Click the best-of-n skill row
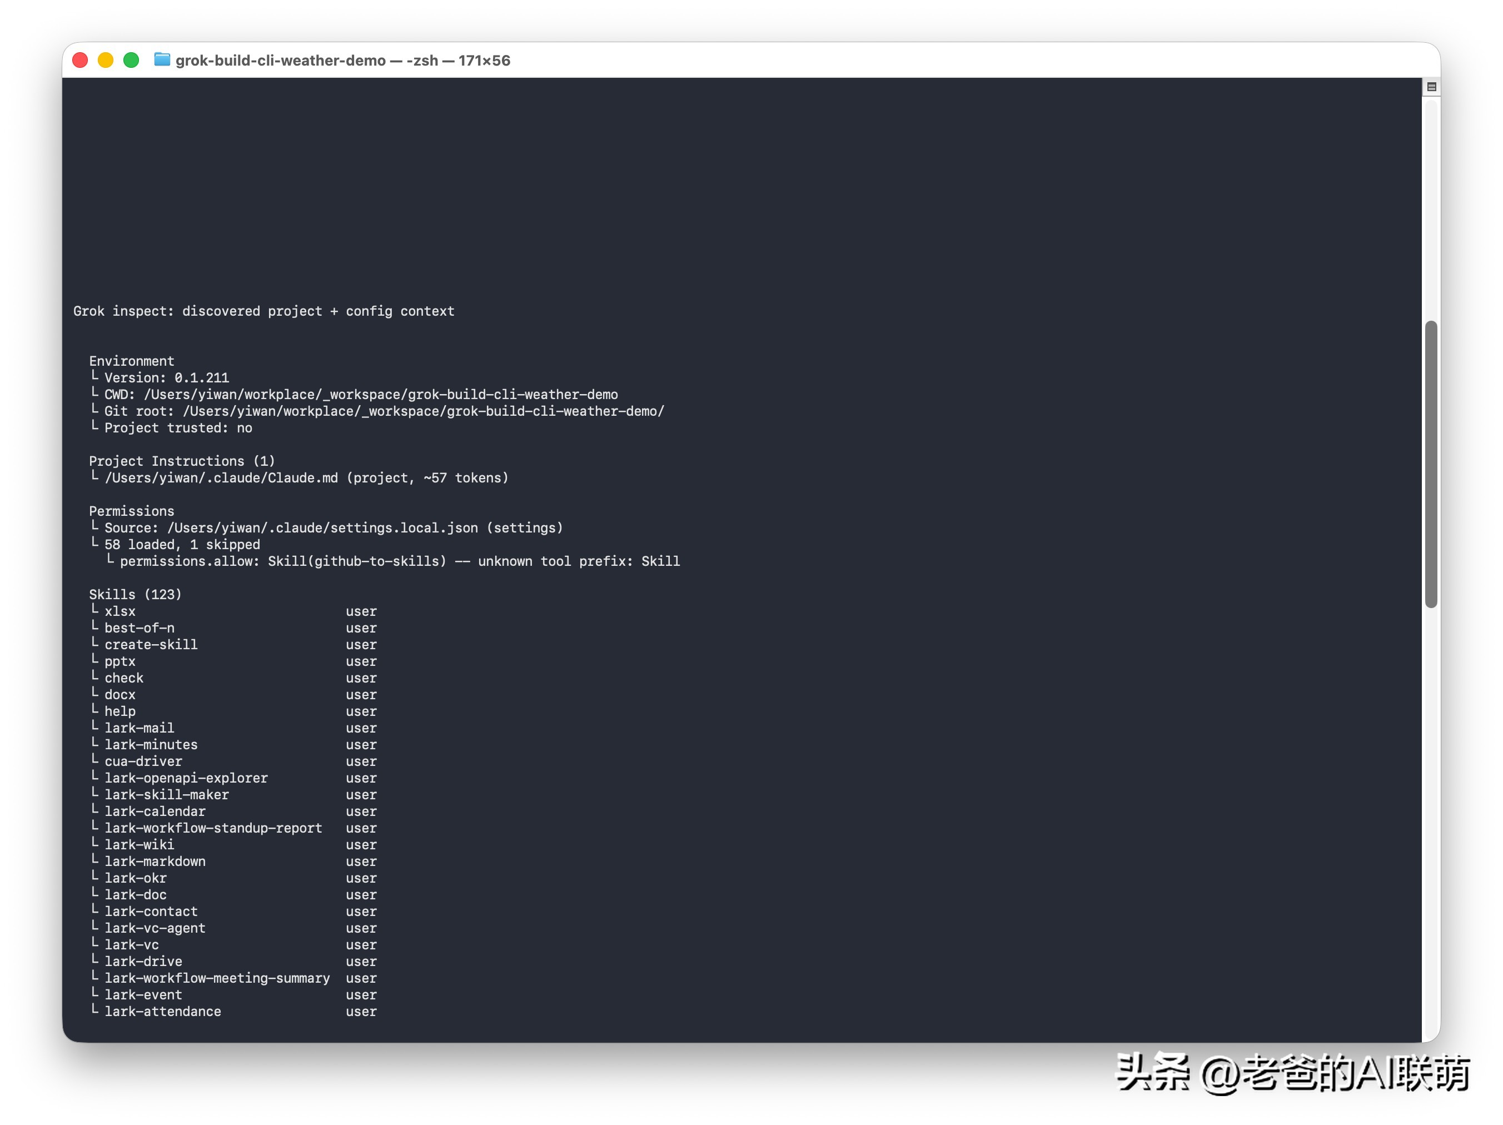The width and height of the screenshot is (1503, 1125). pyautogui.click(x=234, y=628)
